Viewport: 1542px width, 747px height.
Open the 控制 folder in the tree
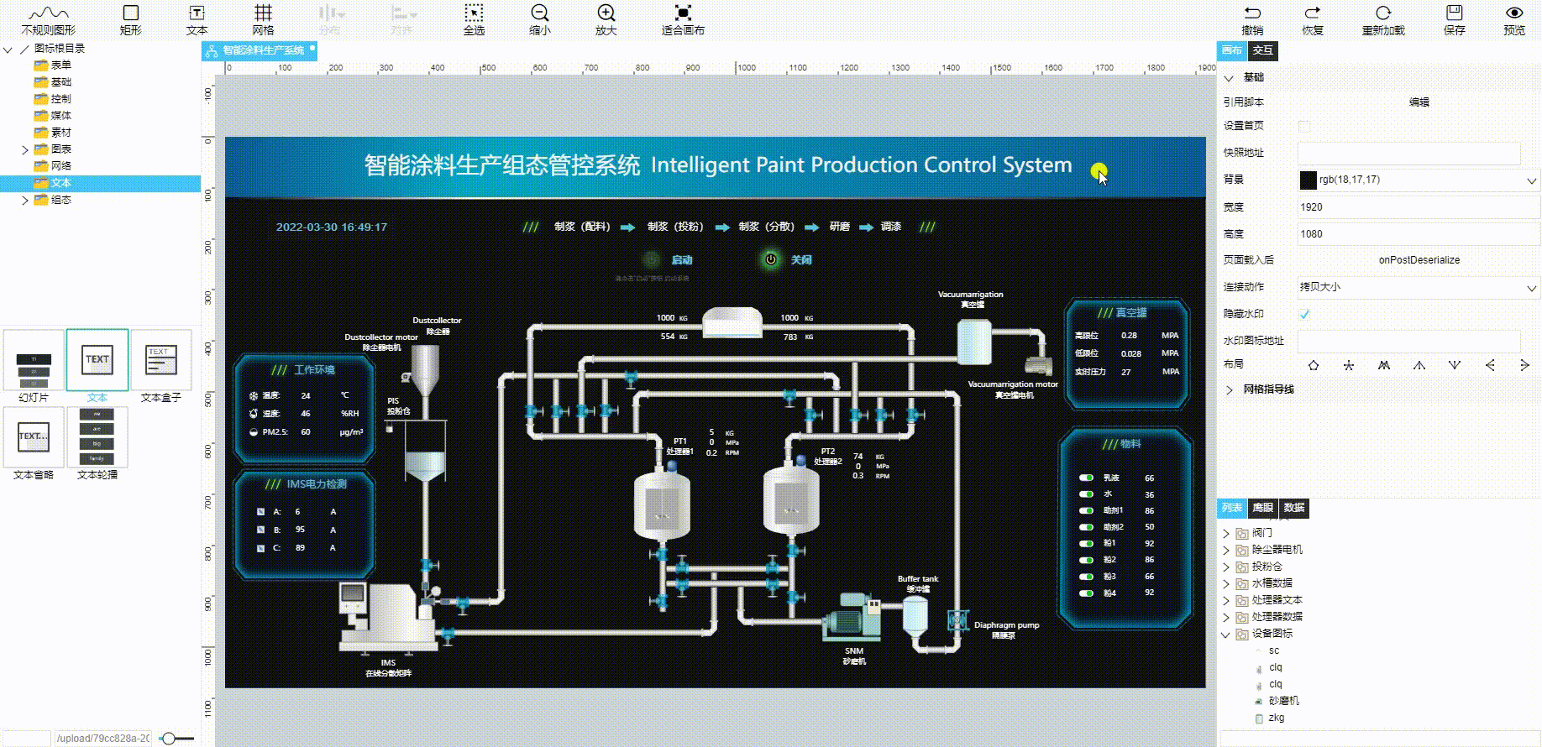pyautogui.click(x=53, y=99)
